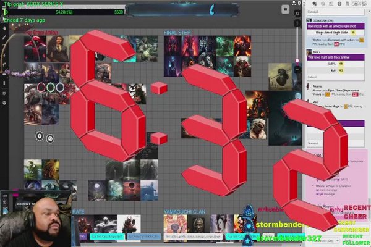Zoom in with the plus button
Viewport: 371px width, 247px height.
297,23
